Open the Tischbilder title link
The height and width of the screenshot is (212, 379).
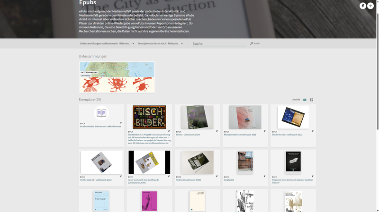pyautogui.click(x=149, y=139)
